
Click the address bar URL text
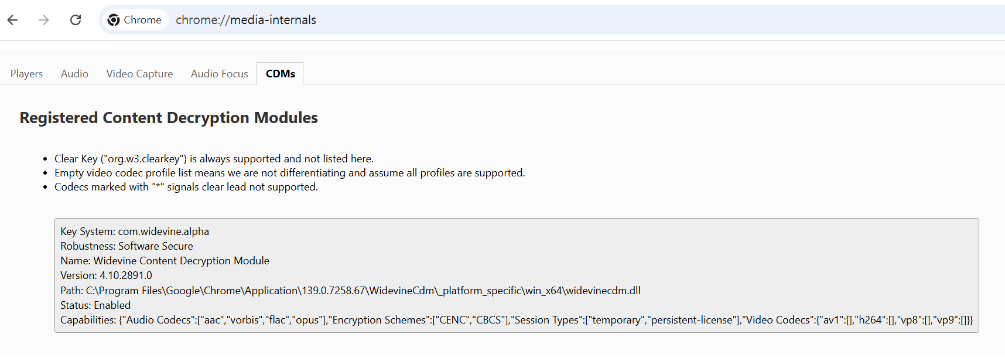[x=246, y=19]
